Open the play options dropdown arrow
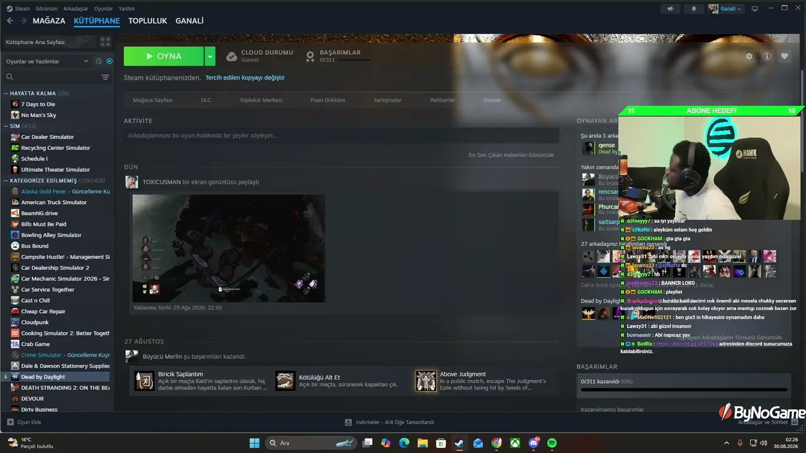Viewport: 806px width, 453px height. click(210, 56)
